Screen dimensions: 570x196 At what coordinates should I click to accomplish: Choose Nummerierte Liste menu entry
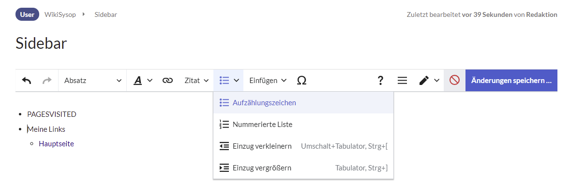click(303, 125)
